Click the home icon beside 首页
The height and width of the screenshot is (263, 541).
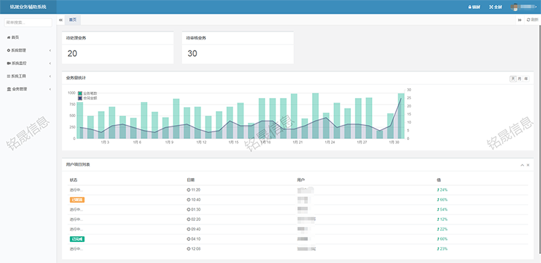click(9, 37)
